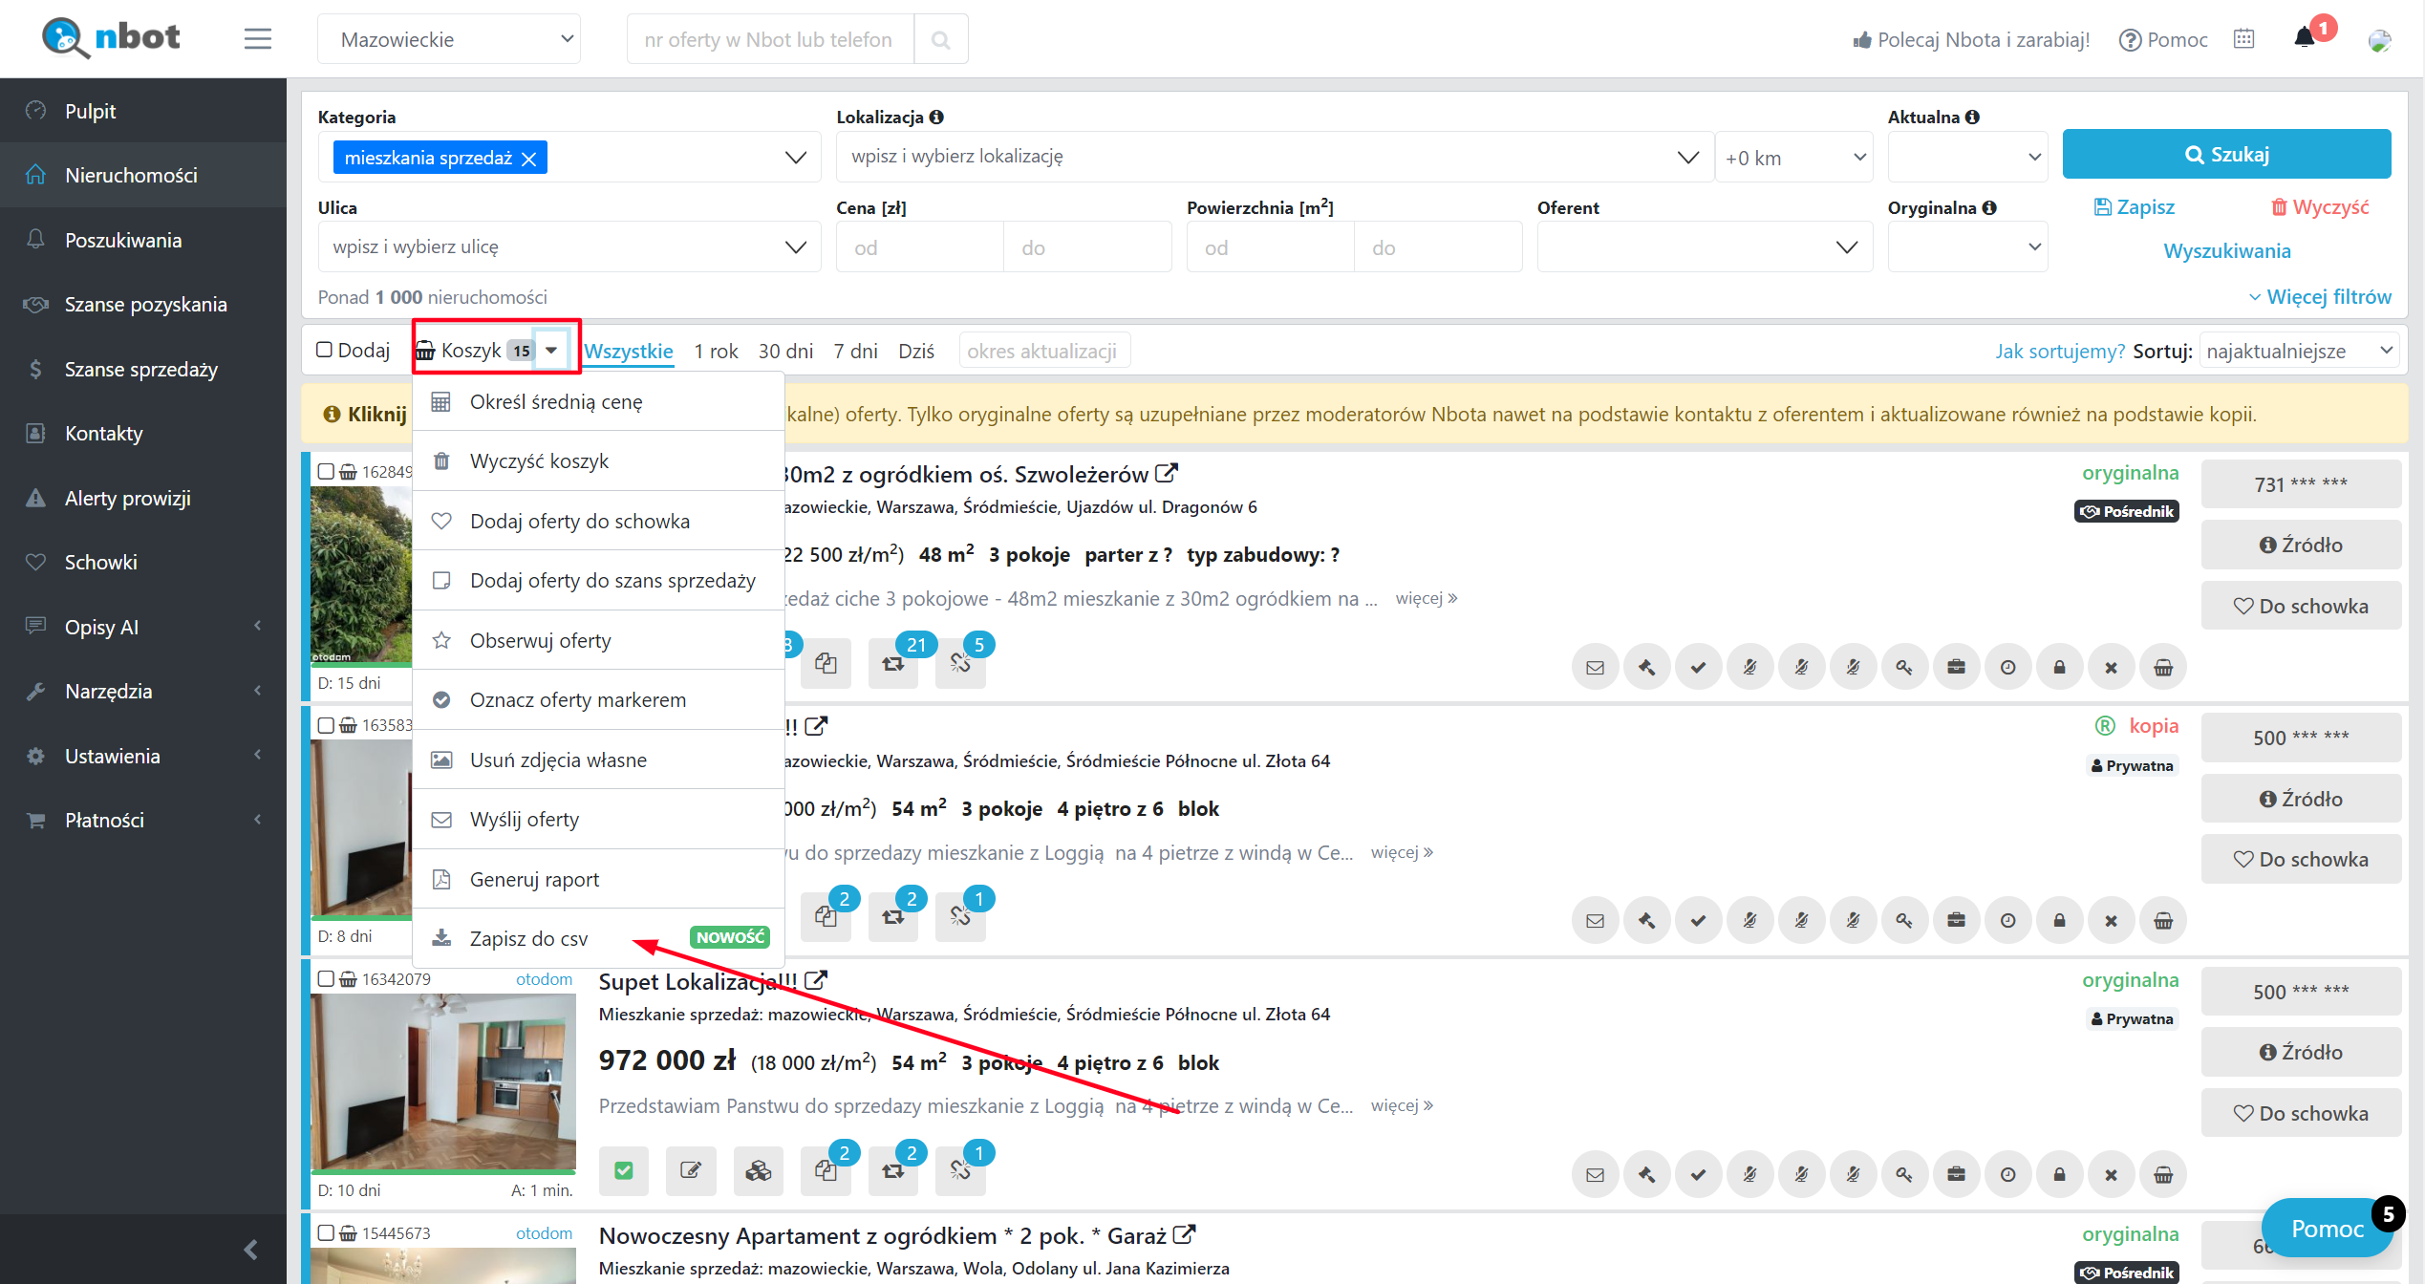2425x1284 pixels.
Task: Select Wyczyść koszyk in the menu
Action: click(598, 461)
